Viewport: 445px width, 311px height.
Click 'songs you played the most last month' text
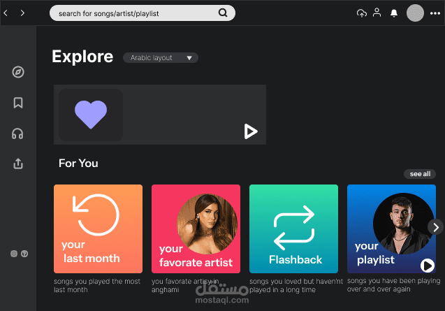(97, 285)
